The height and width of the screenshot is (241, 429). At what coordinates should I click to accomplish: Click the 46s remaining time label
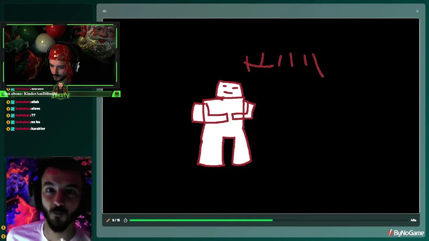click(413, 220)
